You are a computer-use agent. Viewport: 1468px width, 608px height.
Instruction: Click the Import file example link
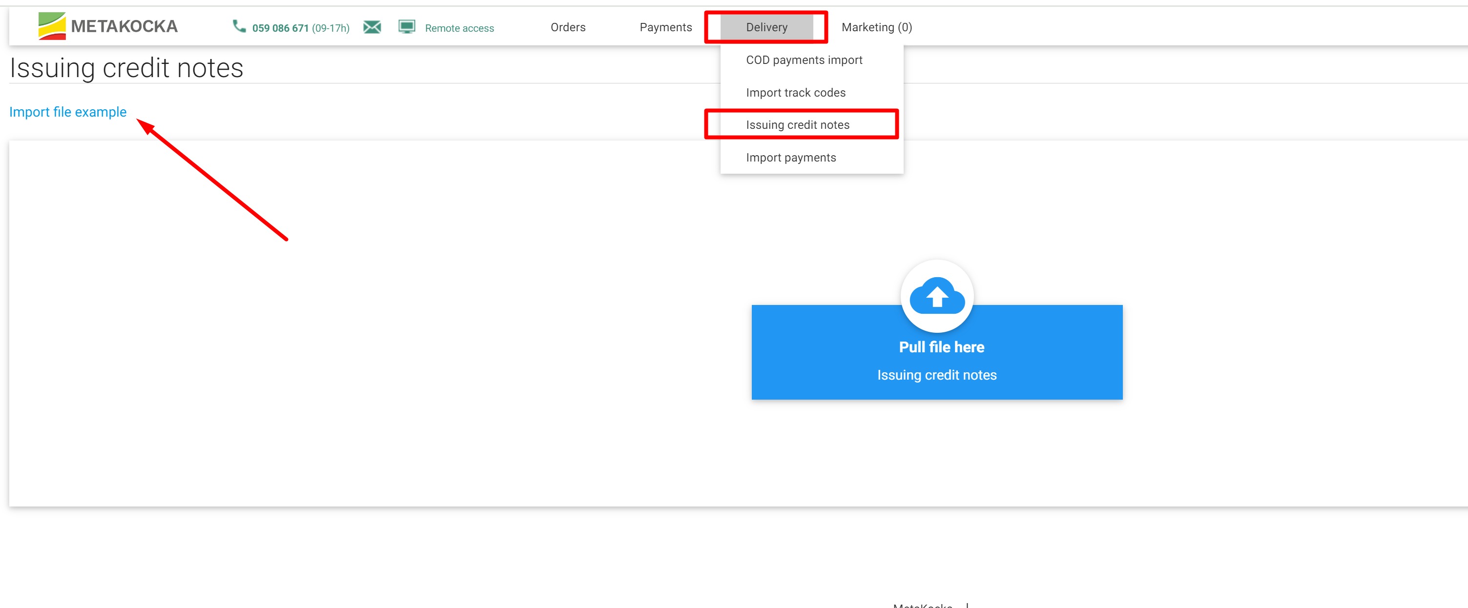(x=68, y=112)
